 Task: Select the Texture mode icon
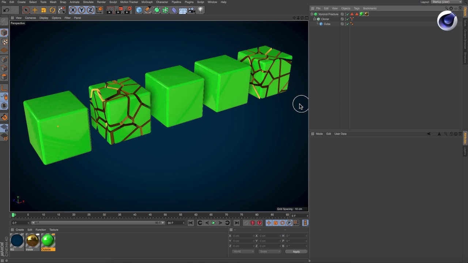point(4,42)
